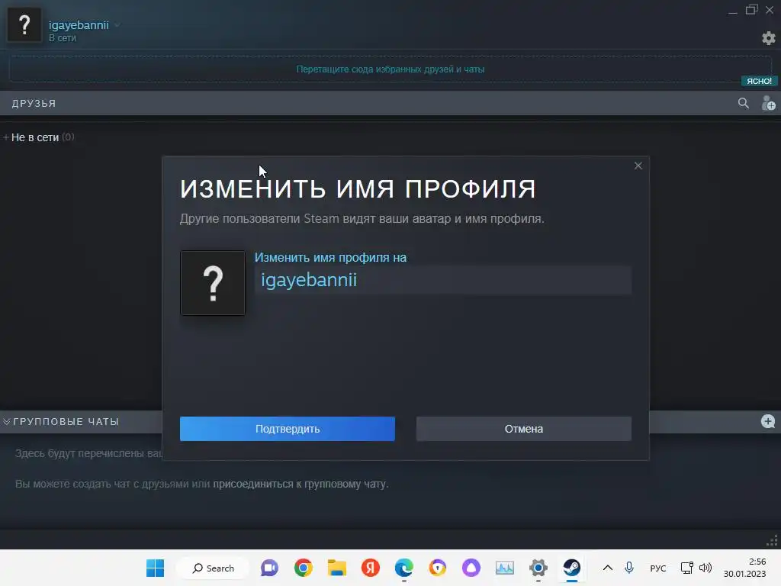Open Windows Settings gear in the taskbar

pos(538,568)
